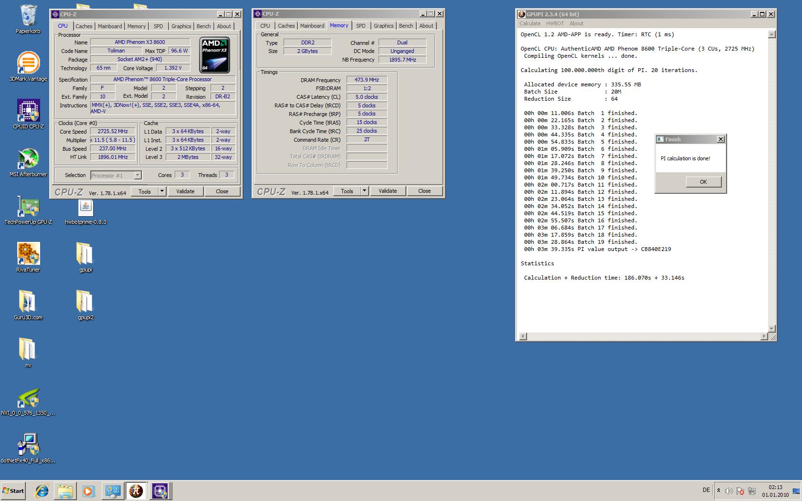Click the Core Voltage 1.392 V value

point(173,68)
